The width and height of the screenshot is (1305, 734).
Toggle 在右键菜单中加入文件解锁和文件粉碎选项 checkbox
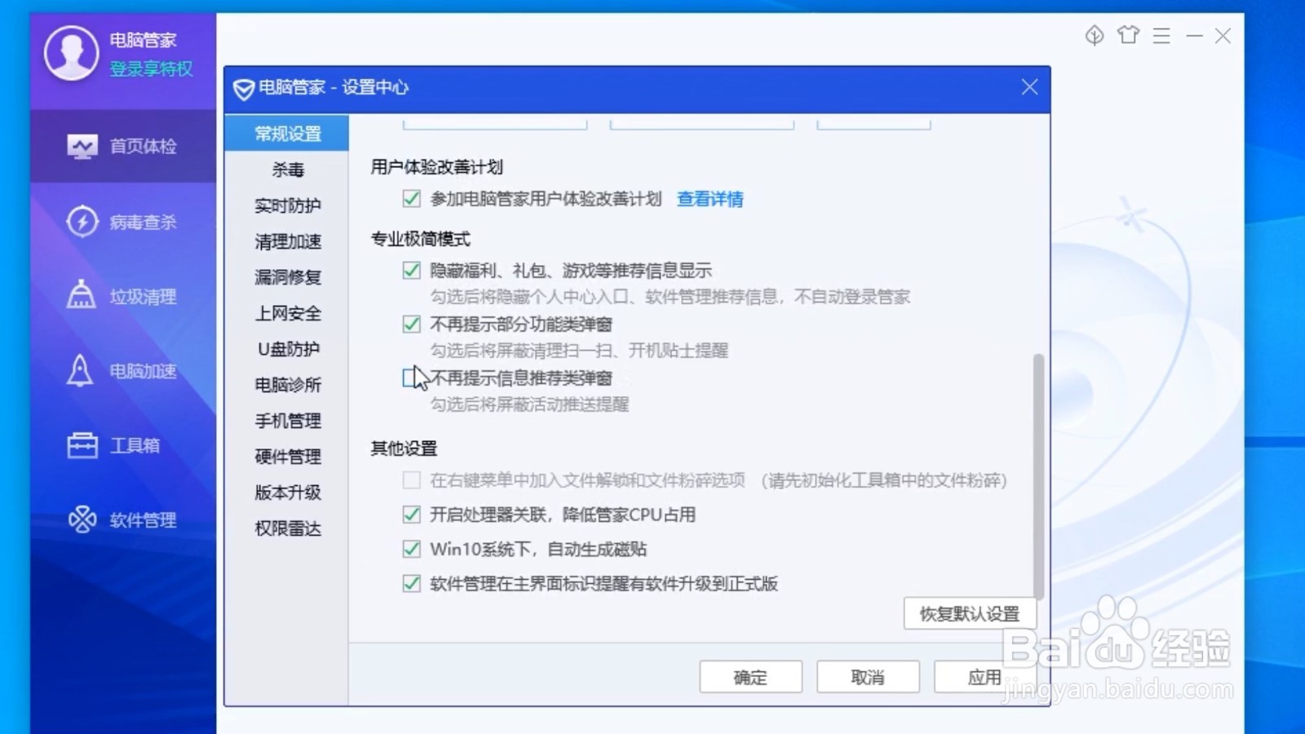click(x=412, y=480)
